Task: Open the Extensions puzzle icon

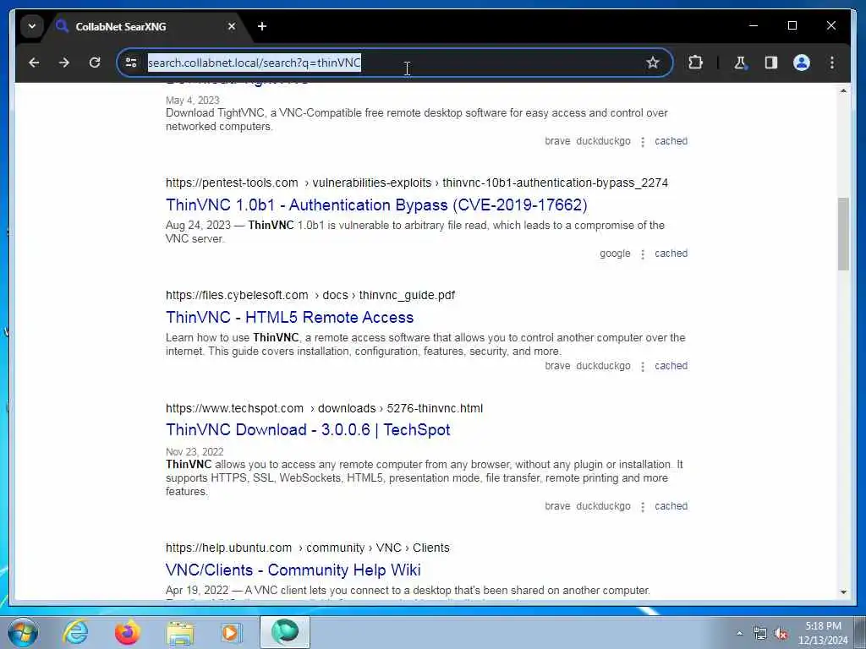Action: click(695, 63)
